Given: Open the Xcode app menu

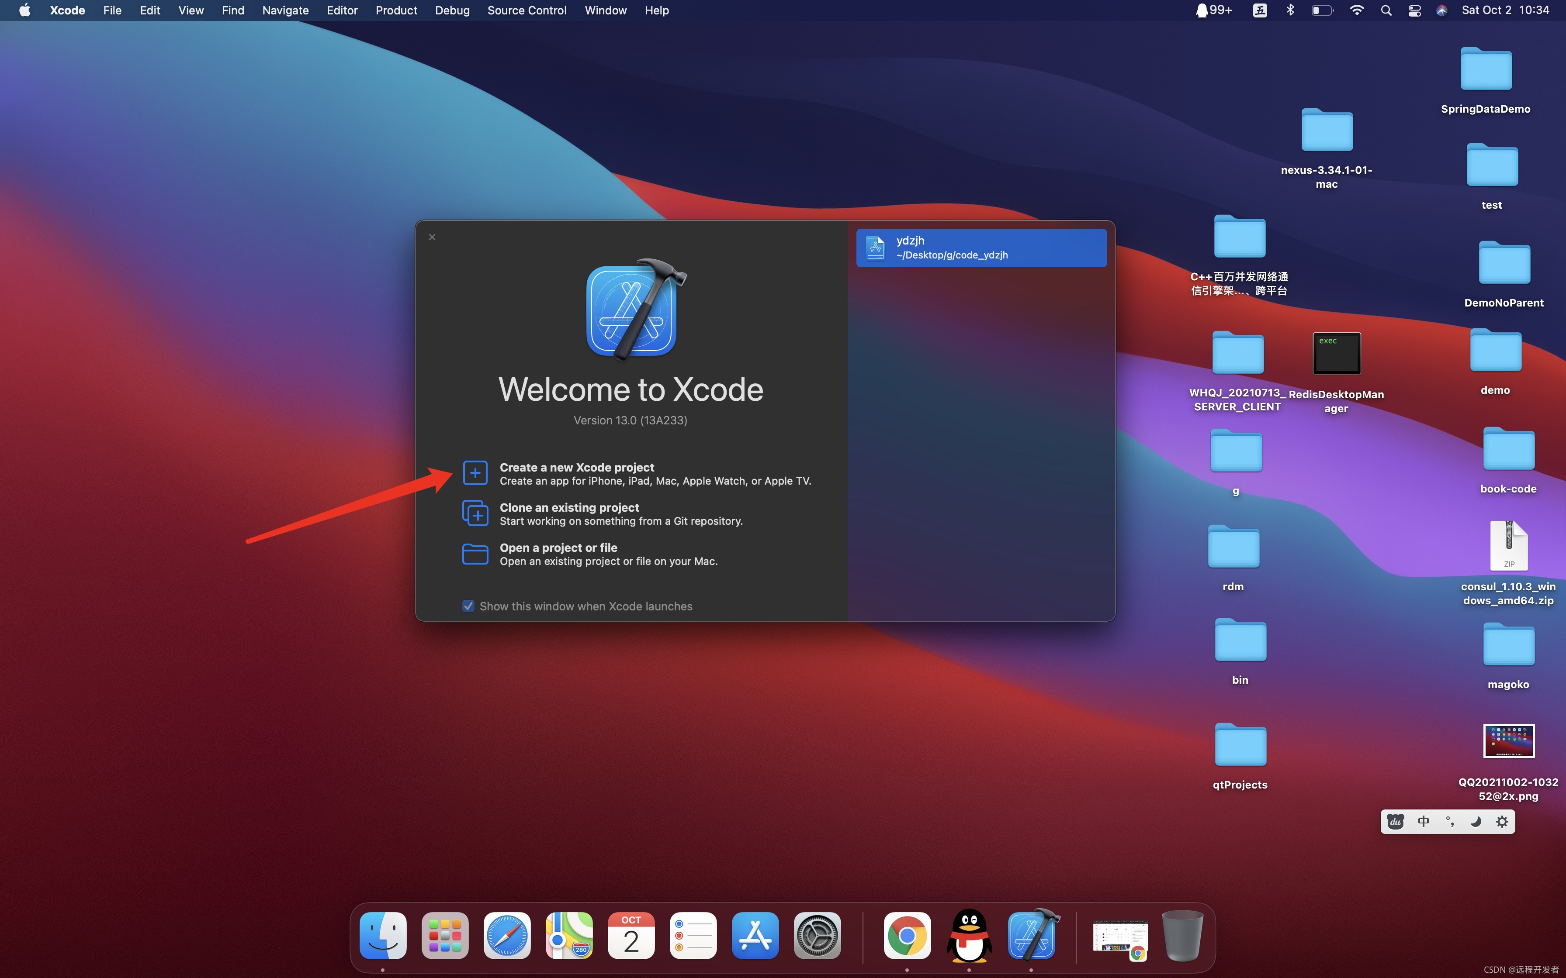Looking at the screenshot, I should point(67,10).
